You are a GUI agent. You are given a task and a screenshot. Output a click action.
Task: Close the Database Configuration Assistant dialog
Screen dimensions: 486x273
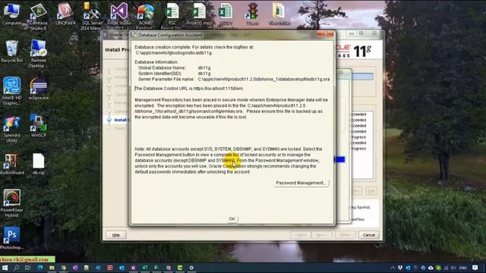(x=325, y=34)
